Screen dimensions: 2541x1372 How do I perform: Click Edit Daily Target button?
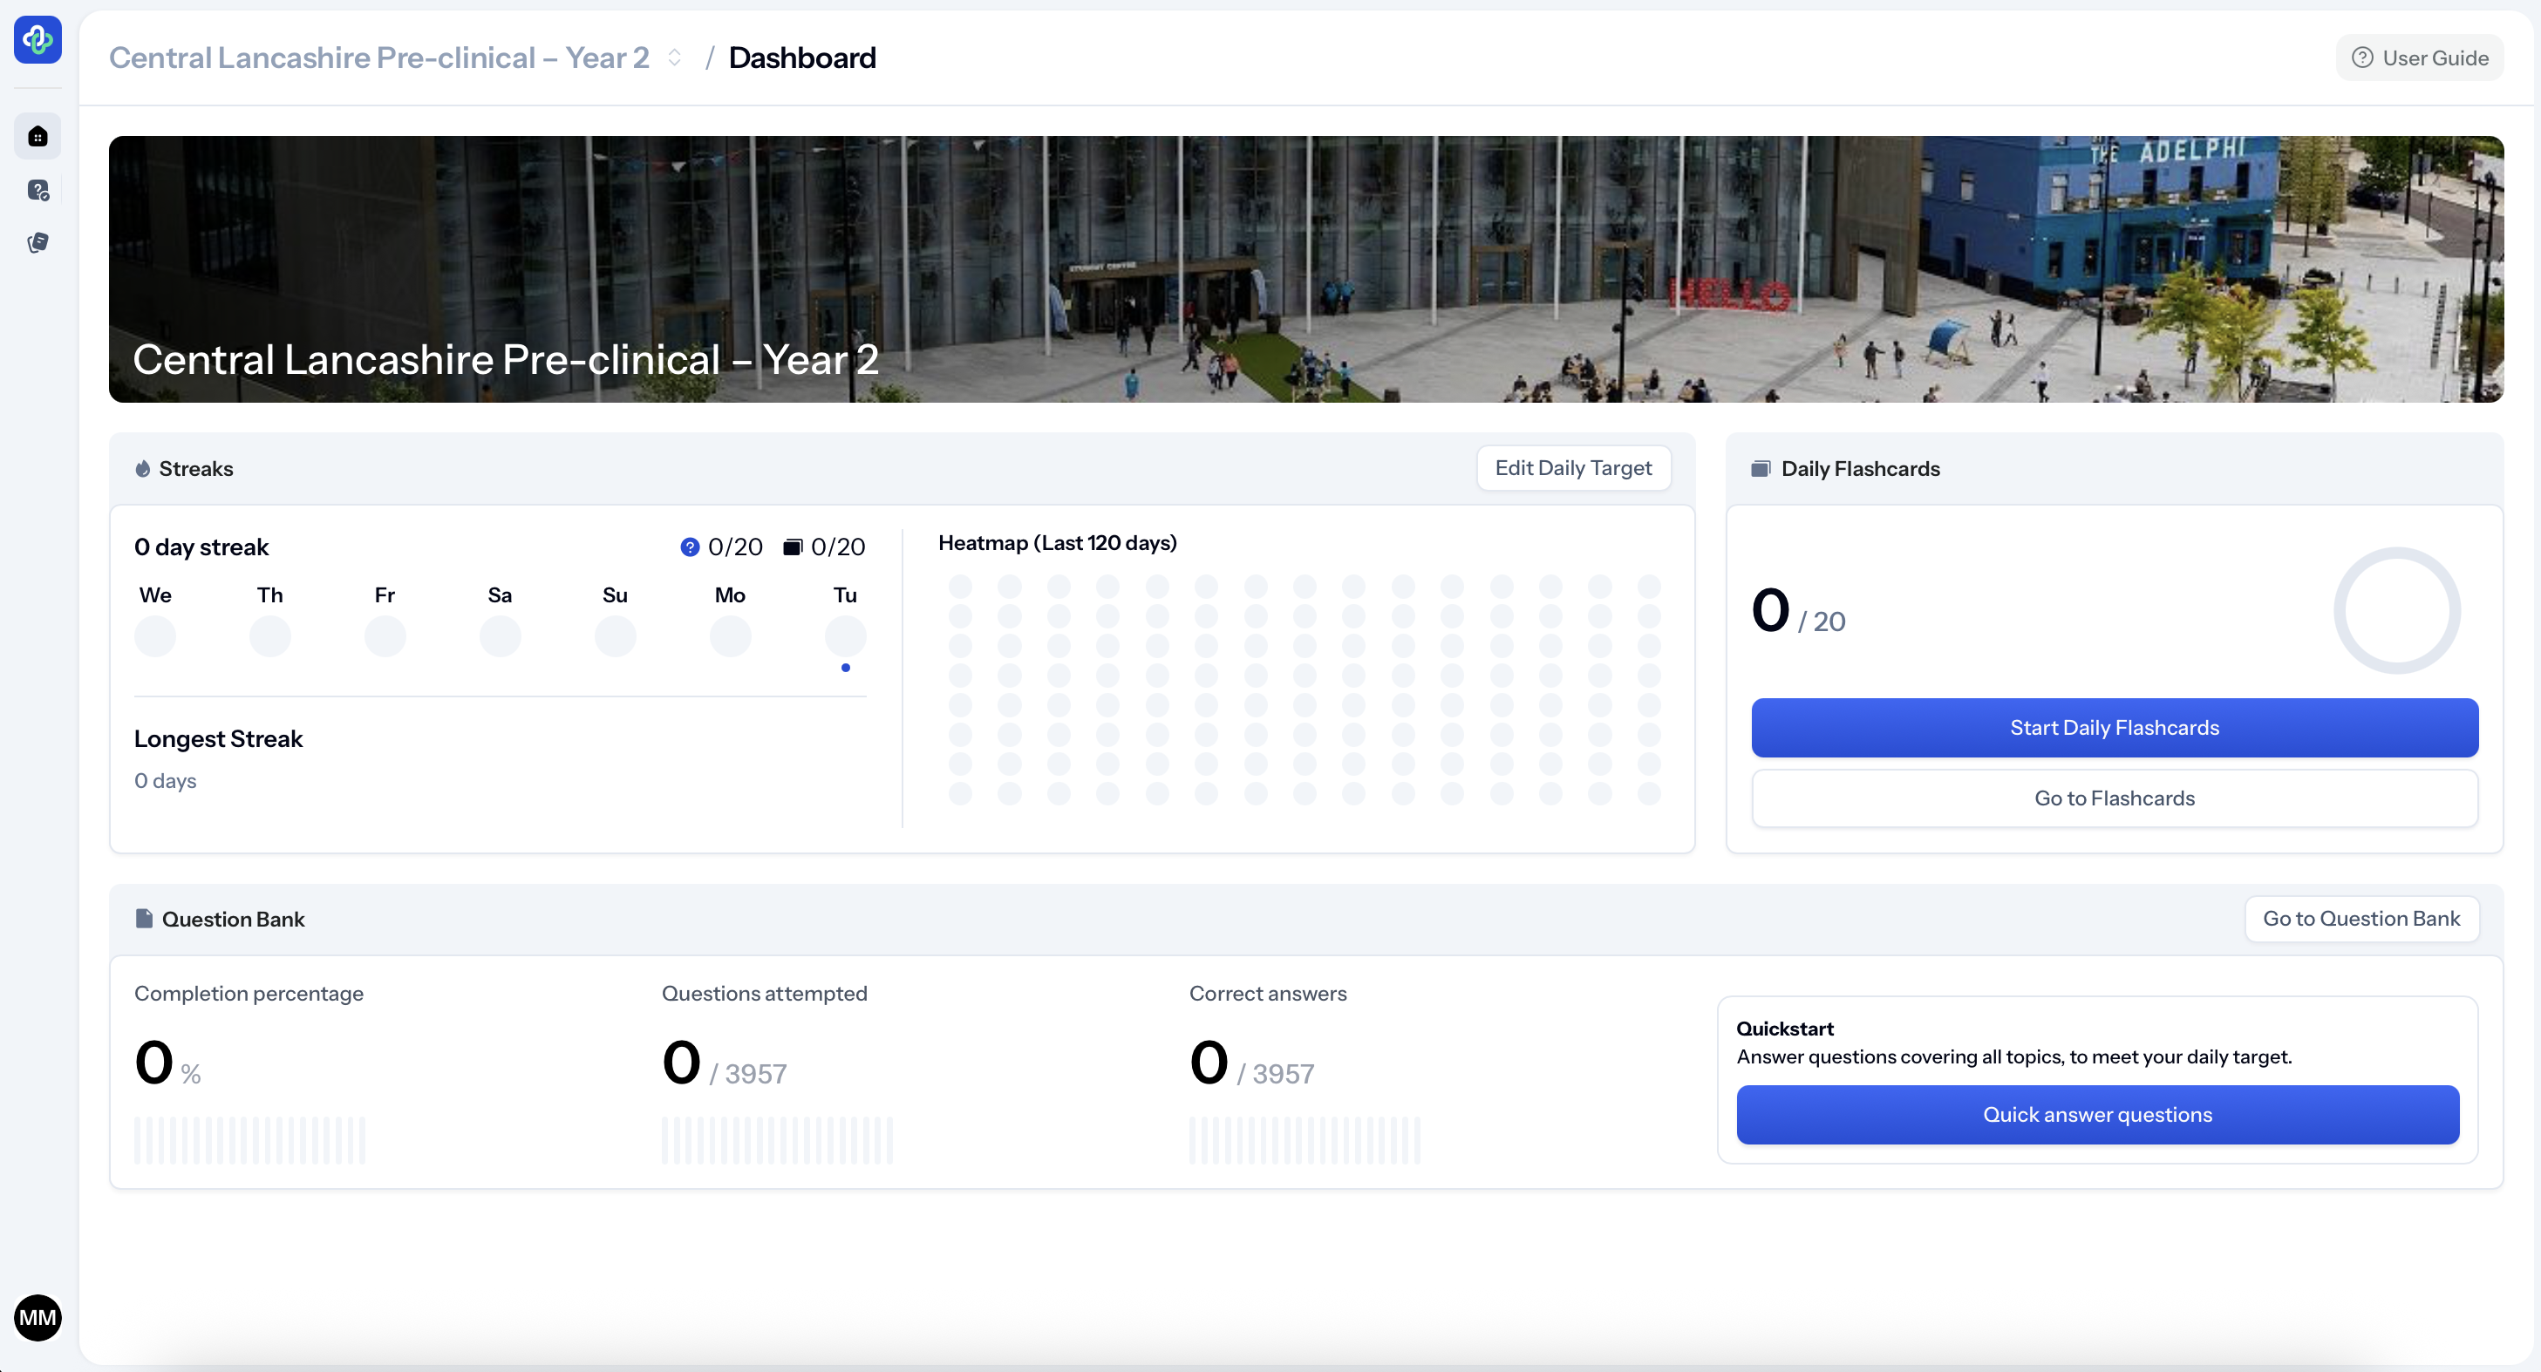click(x=1572, y=467)
